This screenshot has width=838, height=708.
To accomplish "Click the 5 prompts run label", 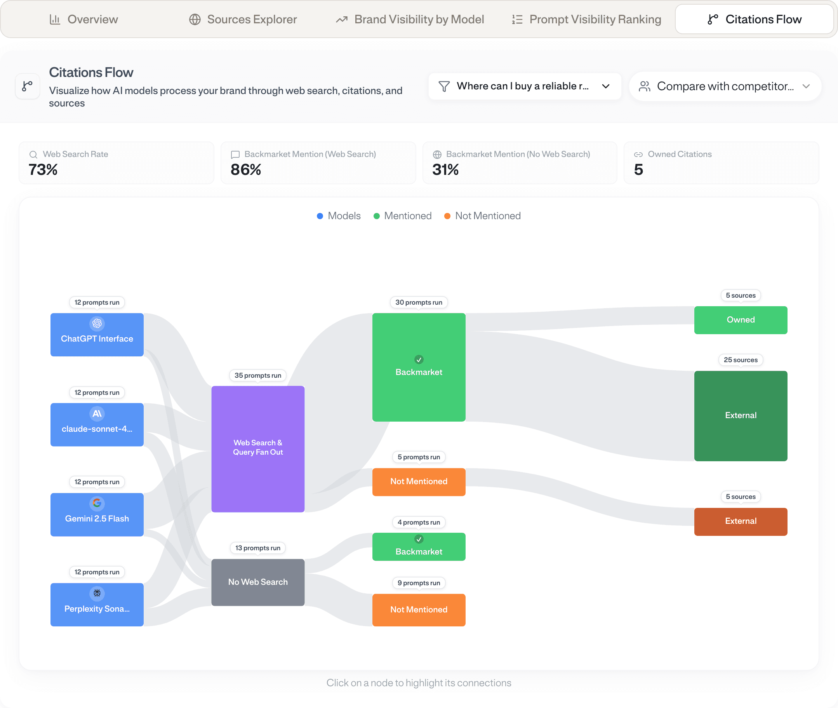I will [x=419, y=457].
